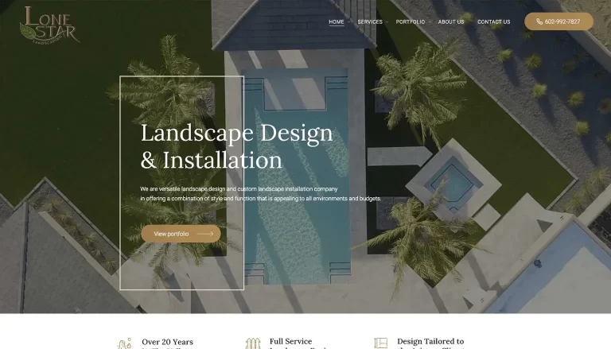This screenshot has width=611, height=349.
Task: Go to the About Us page
Action: click(x=450, y=21)
